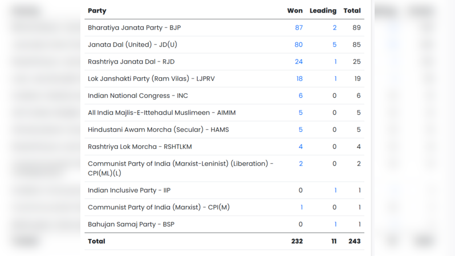Click Bahujan Samaj Party's leading count link
The image size is (455, 256).
[x=335, y=225]
